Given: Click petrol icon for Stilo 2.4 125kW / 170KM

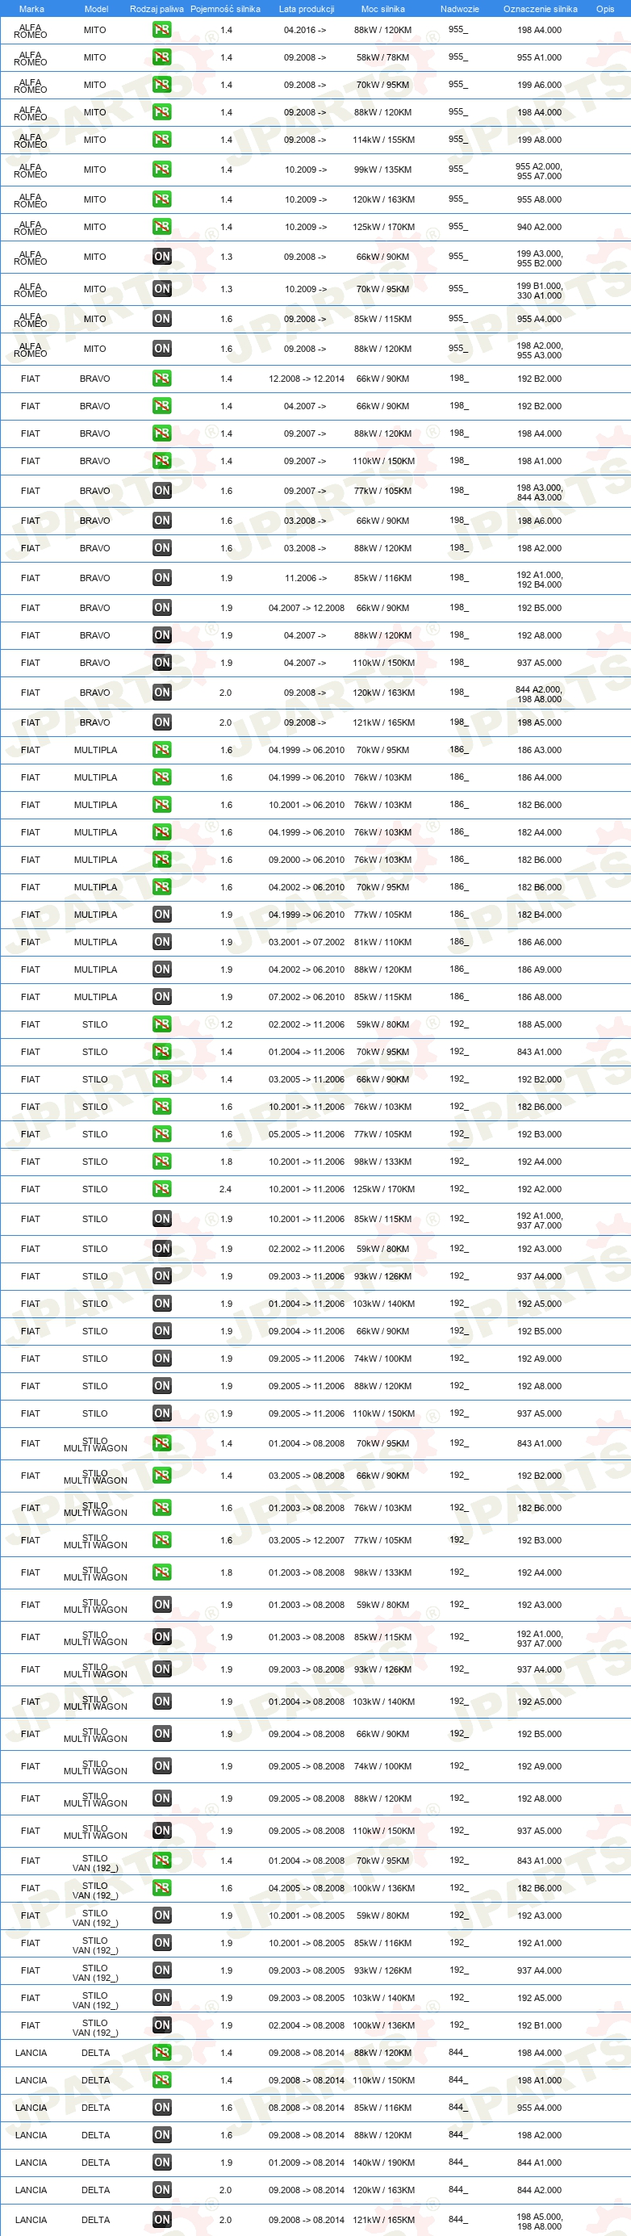Looking at the screenshot, I should (161, 1189).
